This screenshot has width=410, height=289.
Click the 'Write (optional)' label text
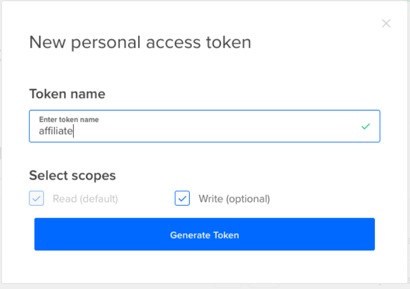tap(234, 199)
